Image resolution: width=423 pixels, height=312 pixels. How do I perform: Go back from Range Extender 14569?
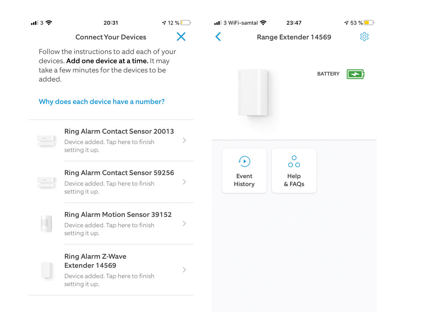(218, 37)
